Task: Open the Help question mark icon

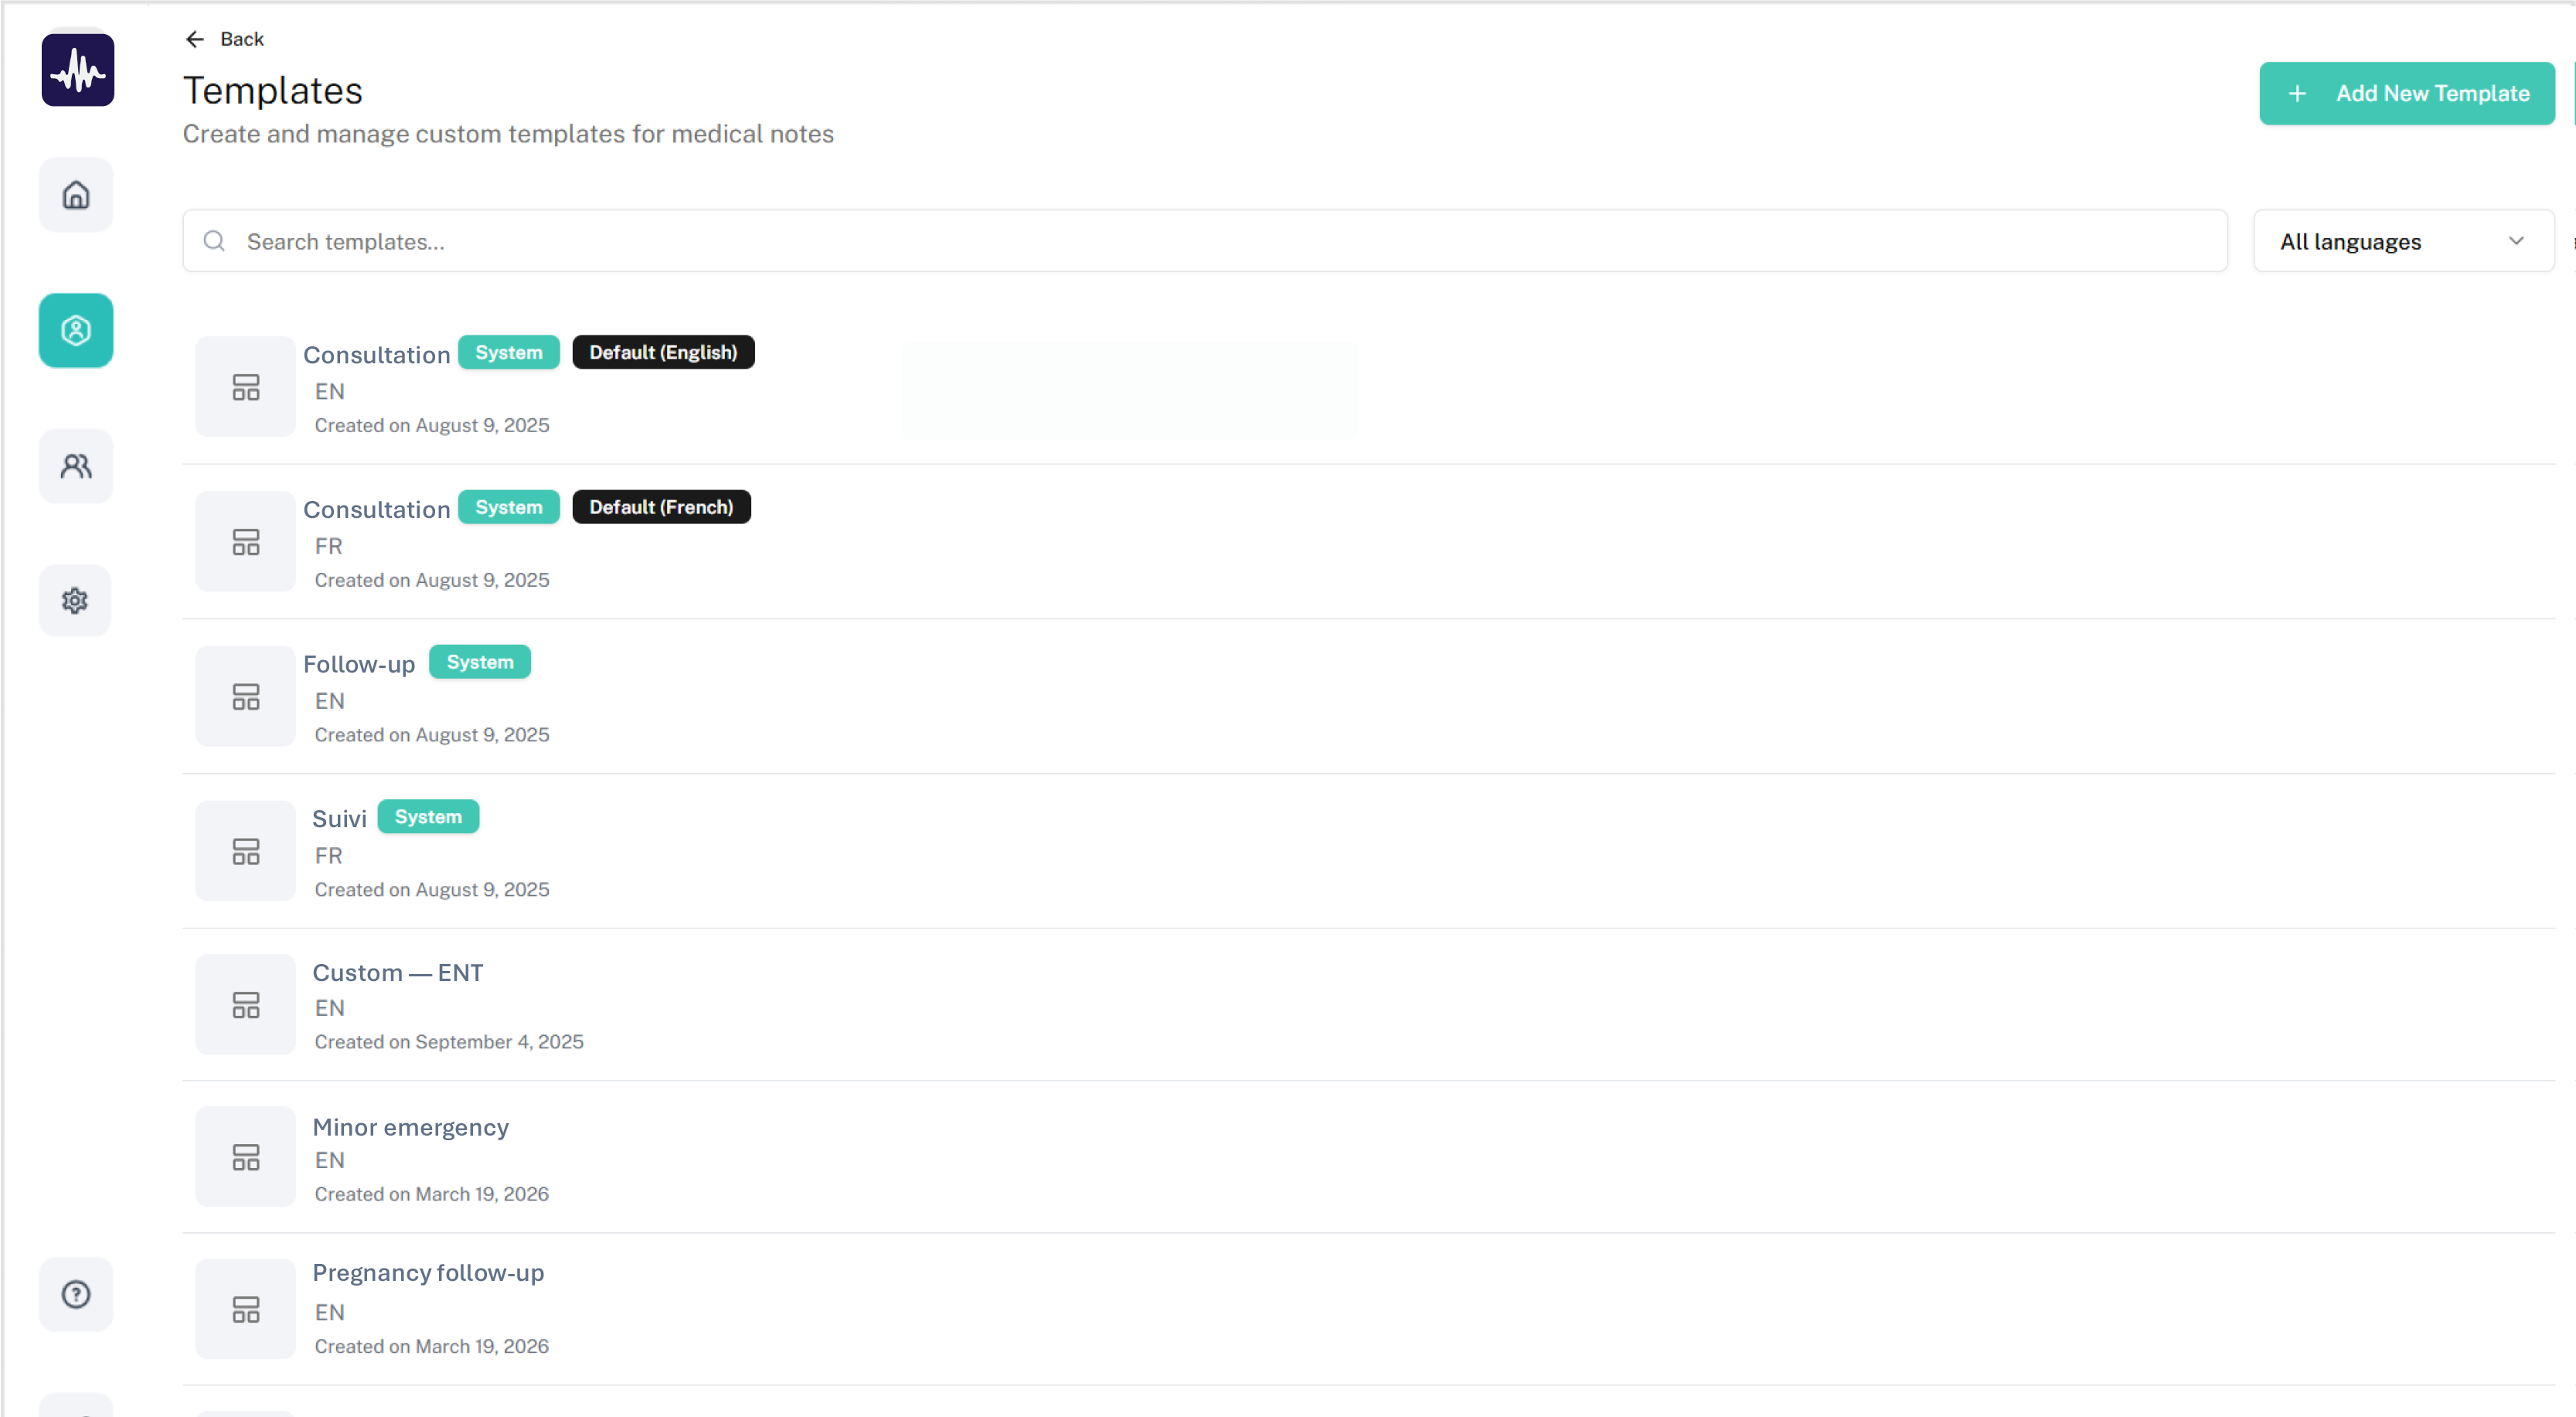Action: [76, 1294]
